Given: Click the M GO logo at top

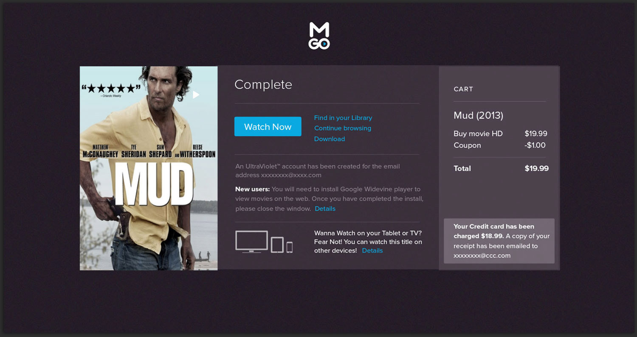Looking at the screenshot, I should pyautogui.click(x=319, y=36).
